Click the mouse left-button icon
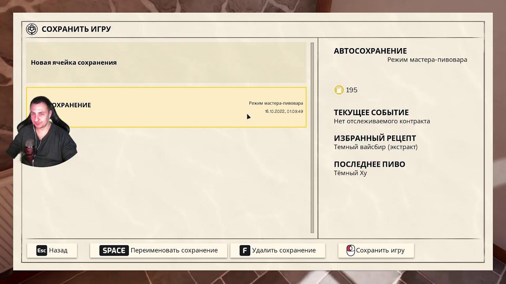Screen dimensions: 506x284 [350, 250]
